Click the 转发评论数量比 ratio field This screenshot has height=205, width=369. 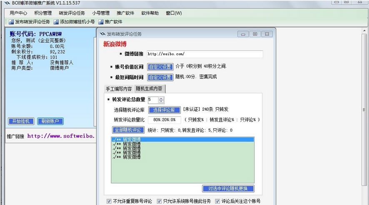click(x=165, y=120)
